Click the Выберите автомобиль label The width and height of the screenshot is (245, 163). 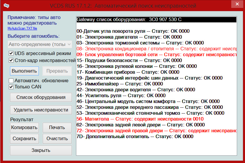point(34,36)
